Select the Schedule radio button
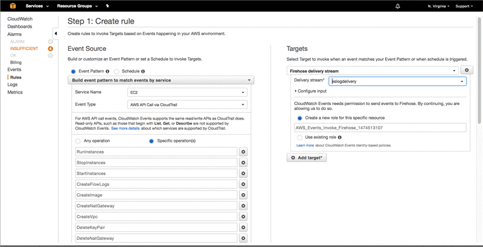 pos(117,71)
